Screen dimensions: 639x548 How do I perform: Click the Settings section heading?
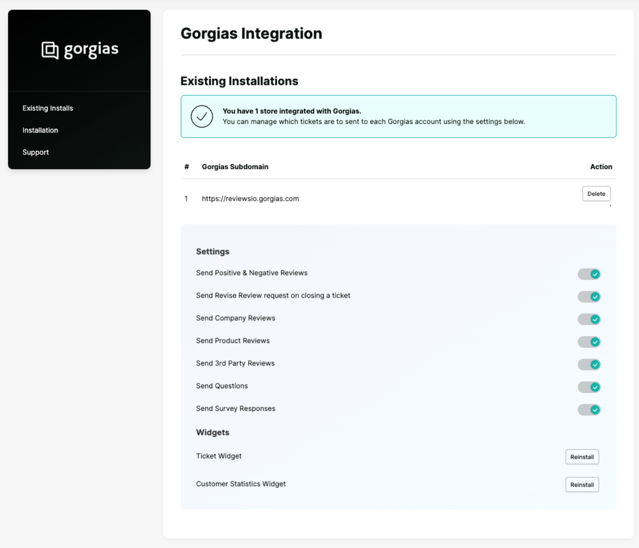[x=212, y=251]
